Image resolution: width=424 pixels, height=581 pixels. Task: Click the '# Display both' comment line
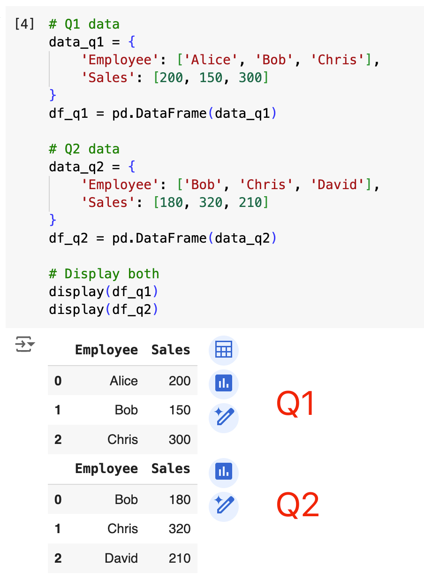pos(104,274)
